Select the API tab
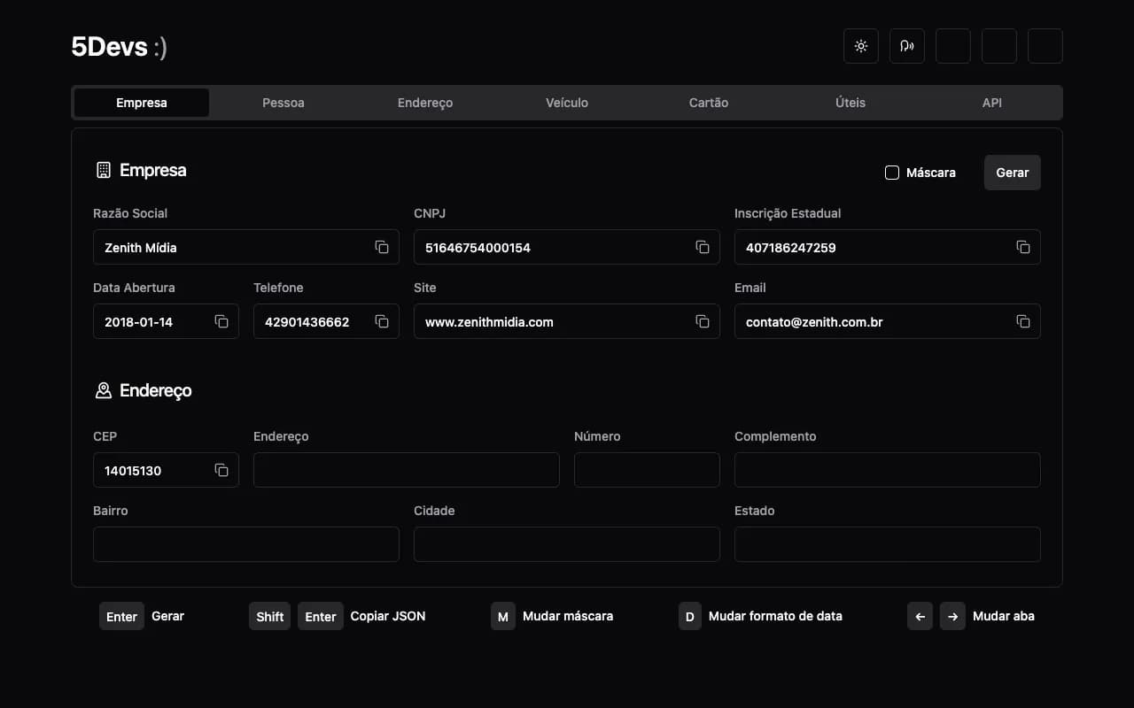This screenshot has height=708, width=1134. click(991, 103)
